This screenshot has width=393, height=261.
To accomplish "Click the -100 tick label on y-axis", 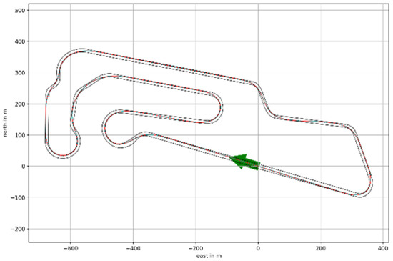I will [18, 197].
